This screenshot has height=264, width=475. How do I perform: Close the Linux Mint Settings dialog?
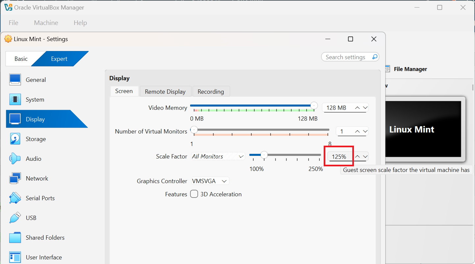click(374, 39)
